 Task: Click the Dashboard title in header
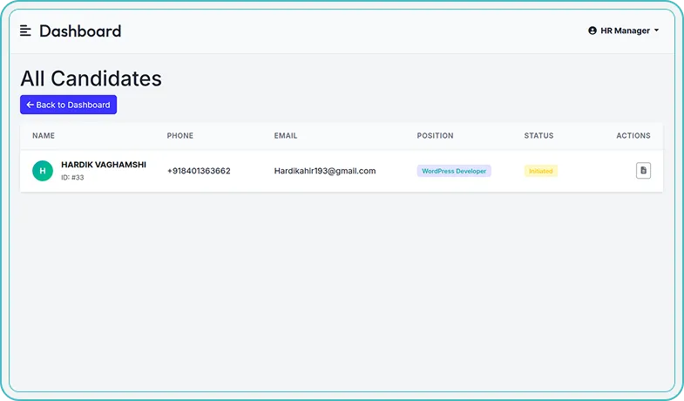pos(80,31)
